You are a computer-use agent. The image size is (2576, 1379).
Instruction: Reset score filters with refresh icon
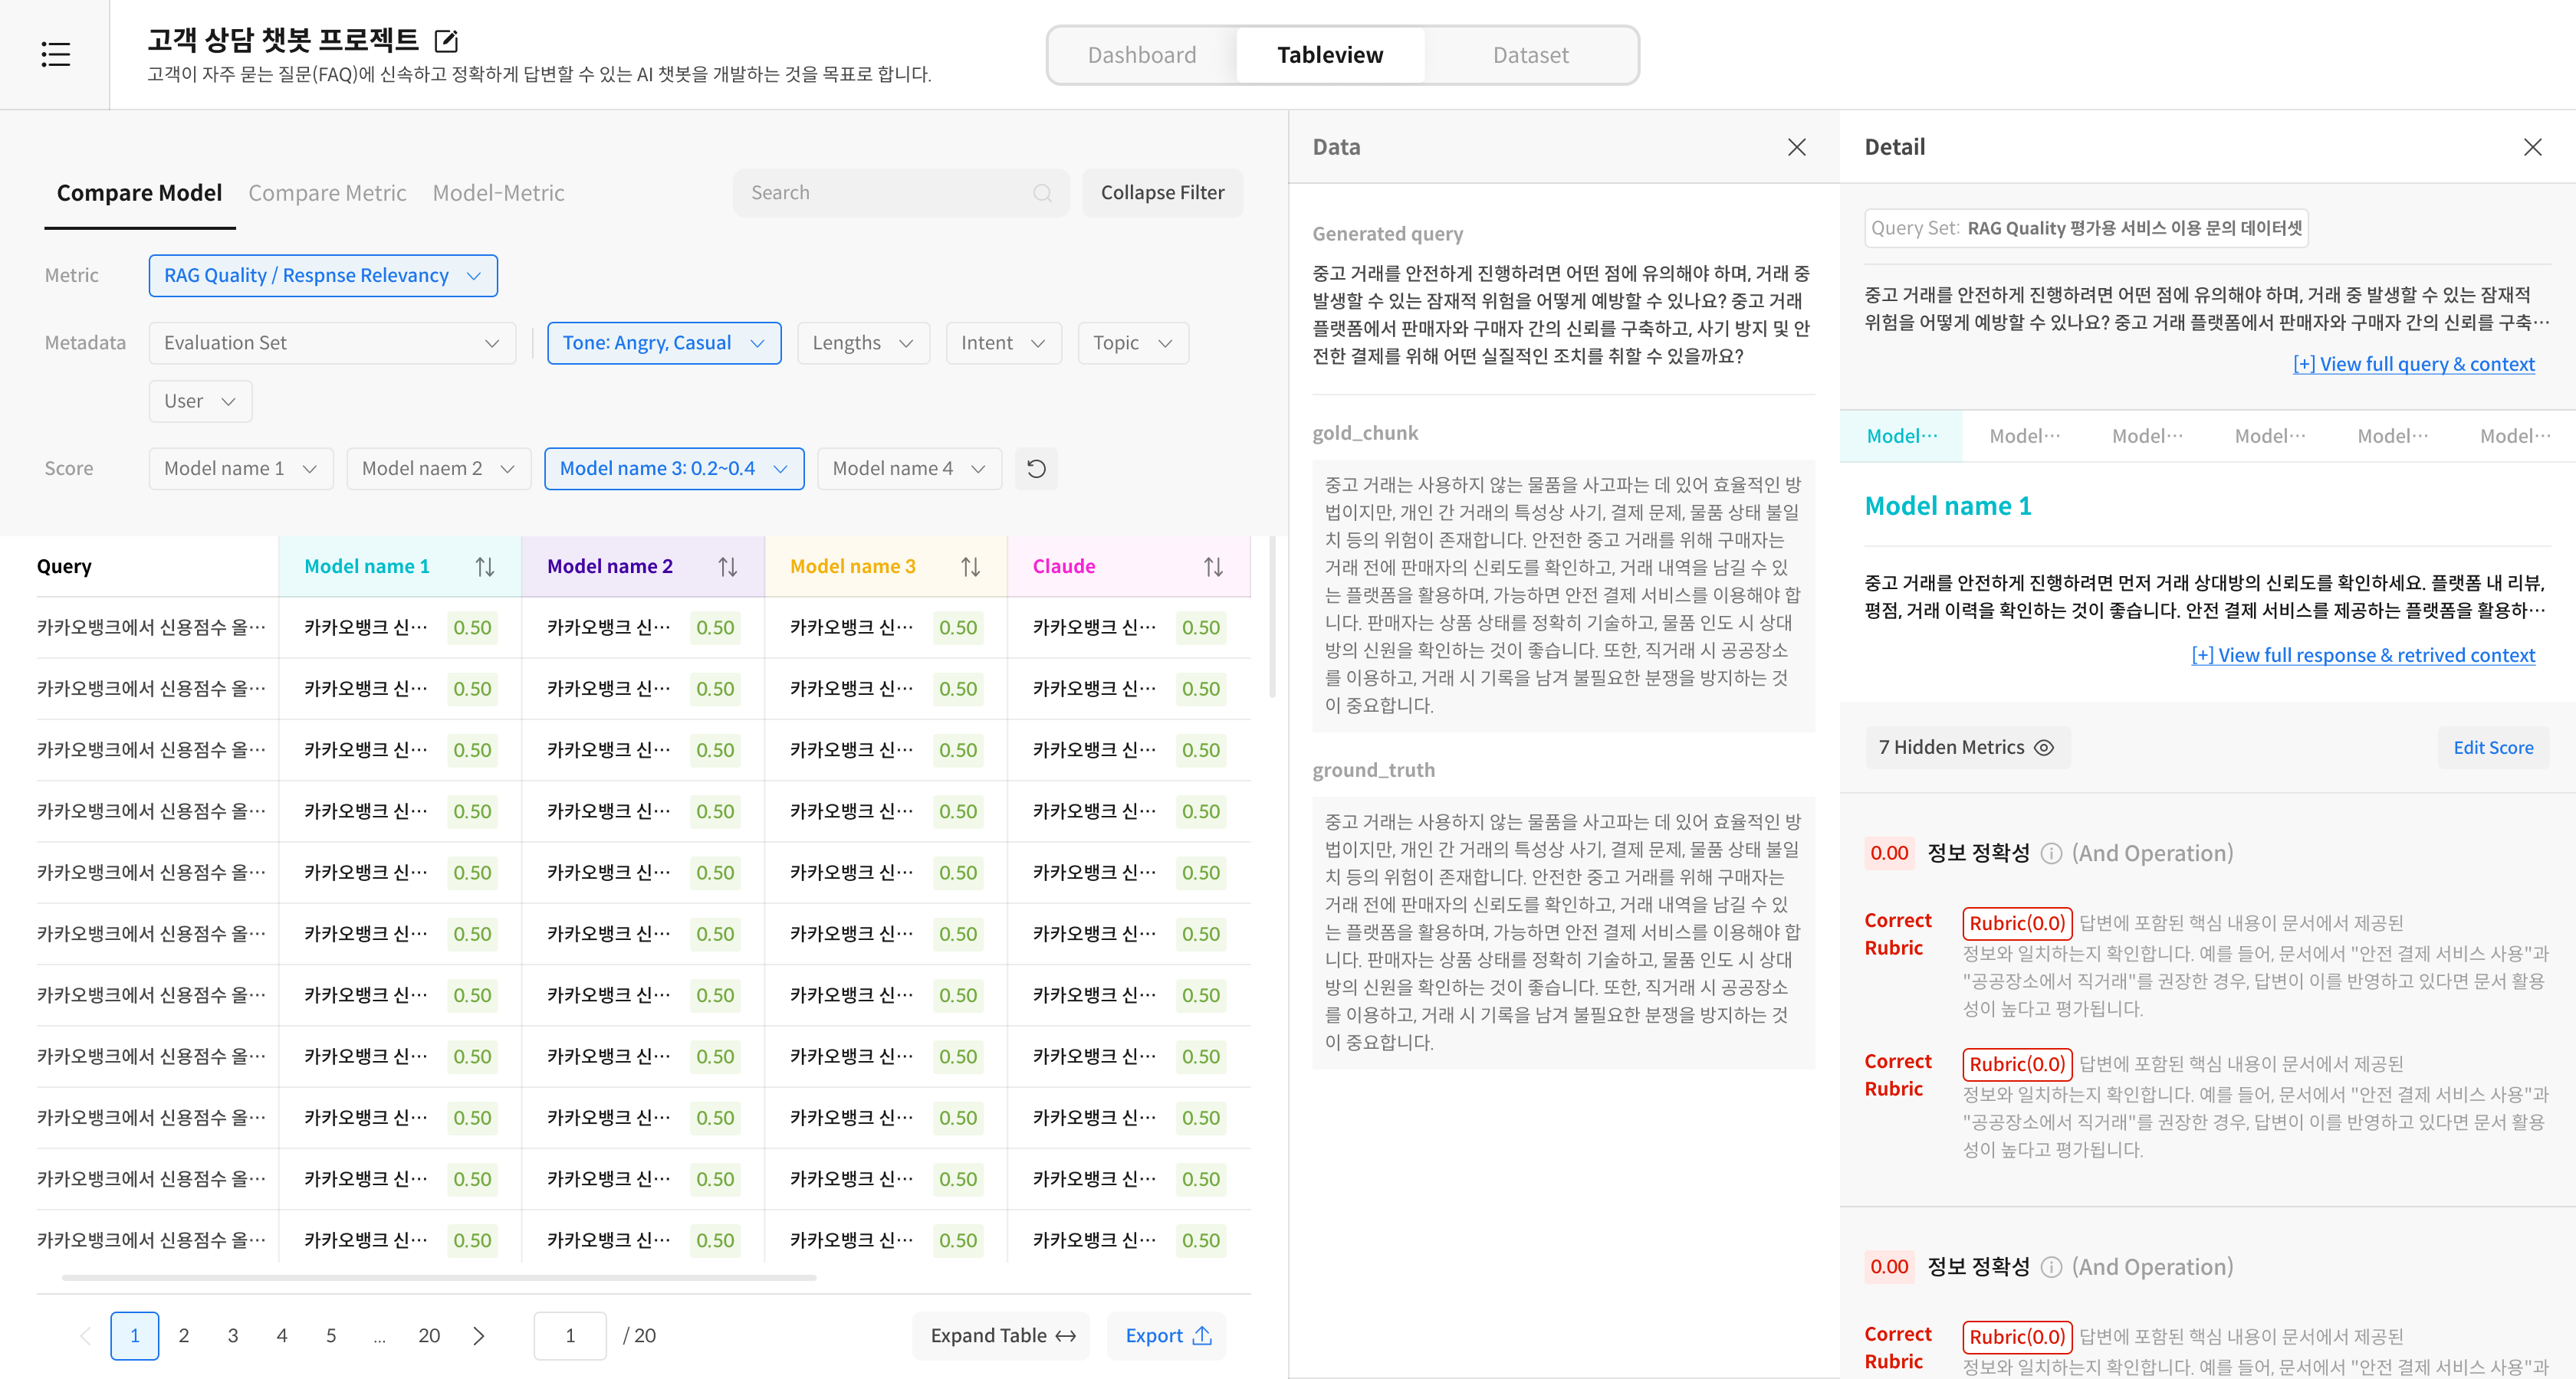[1036, 469]
